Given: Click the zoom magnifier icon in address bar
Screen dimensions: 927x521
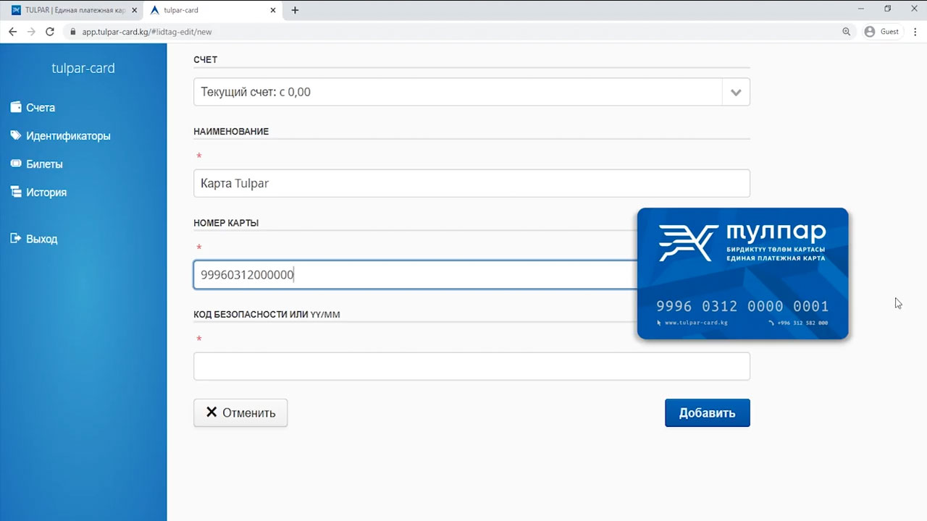Looking at the screenshot, I should coord(847,32).
